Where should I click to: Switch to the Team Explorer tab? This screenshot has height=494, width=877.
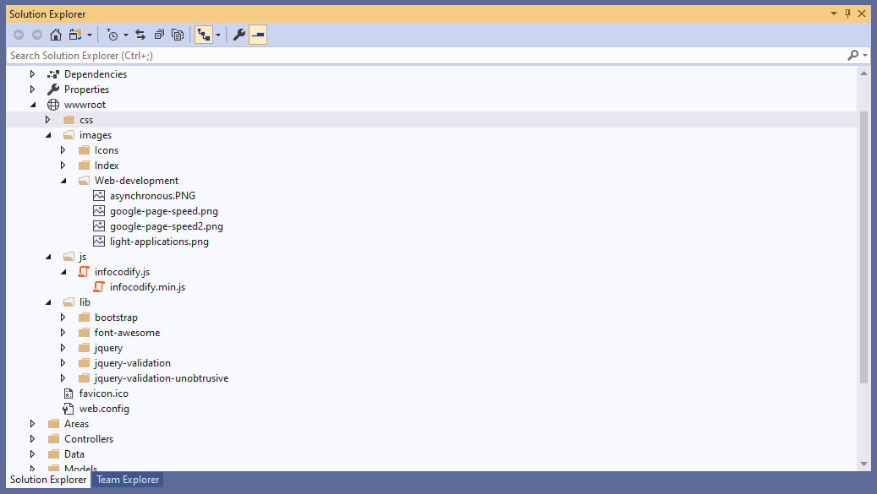coord(128,480)
